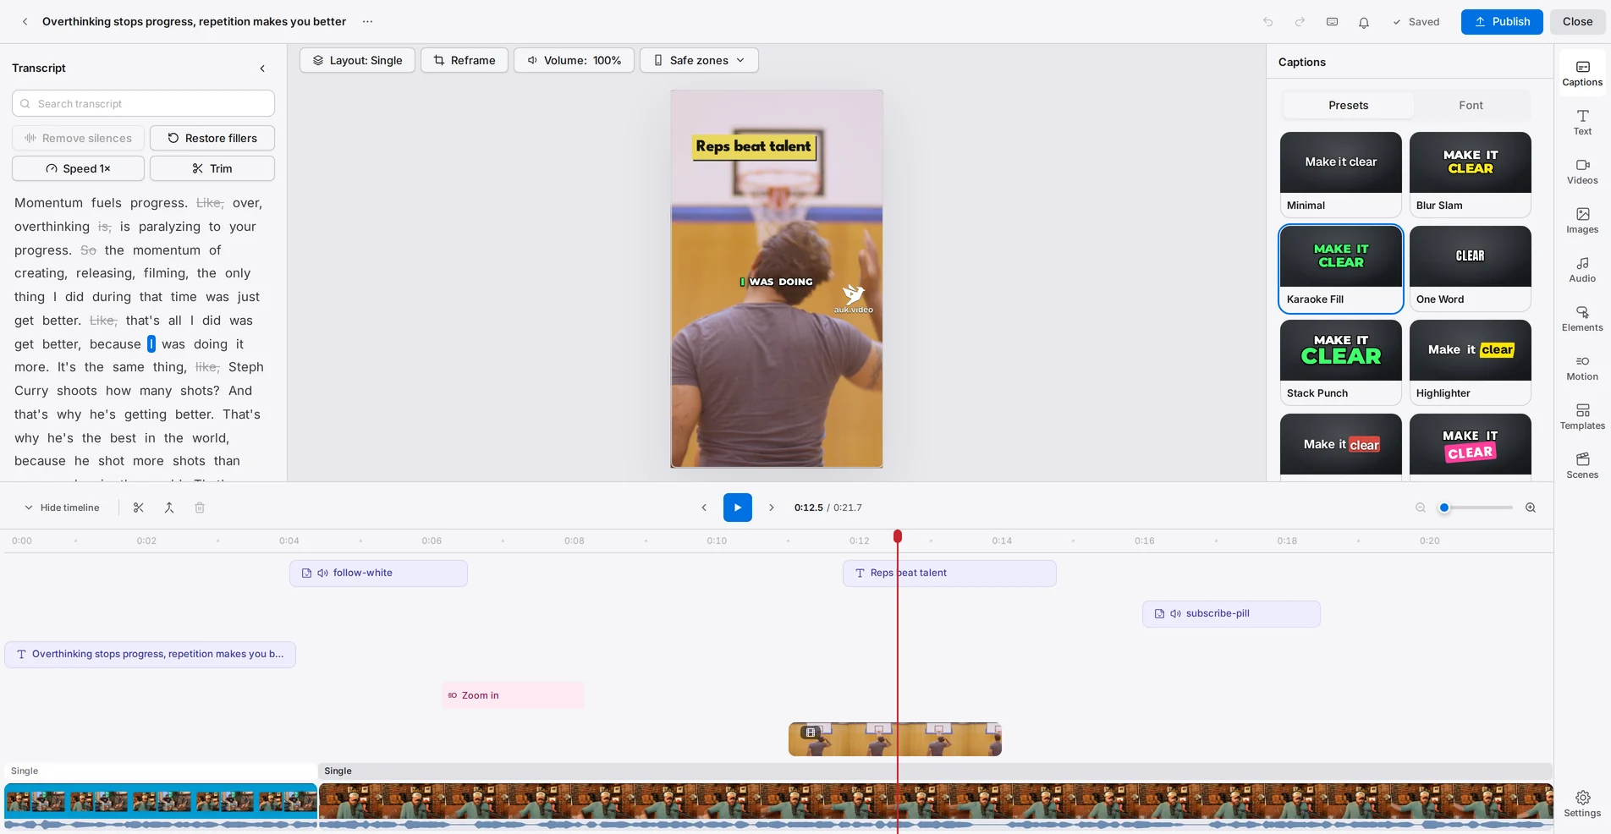Image resolution: width=1611 pixels, height=834 pixels.
Task: Open the keyboard shortcuts icon
Action: click(x=1332, y=22)
